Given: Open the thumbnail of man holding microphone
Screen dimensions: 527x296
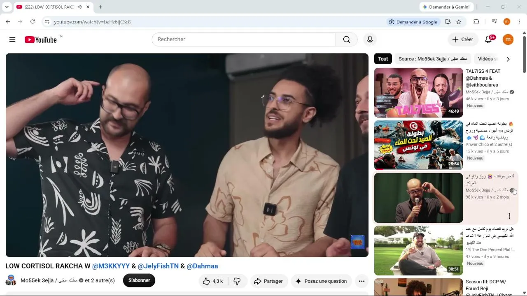Looking at the screenshot, I should pos(418,198).
